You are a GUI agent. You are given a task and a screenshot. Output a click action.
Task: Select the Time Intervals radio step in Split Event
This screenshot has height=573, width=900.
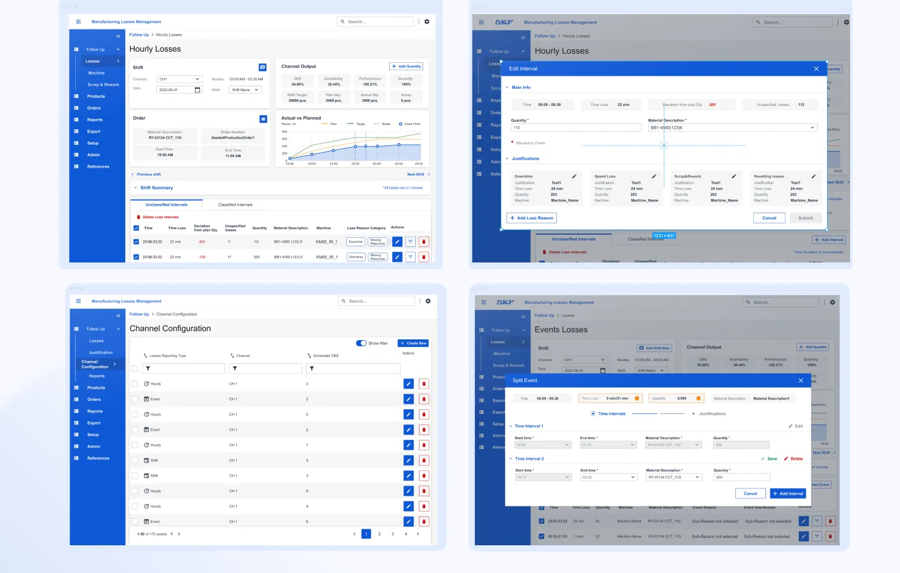593,414
